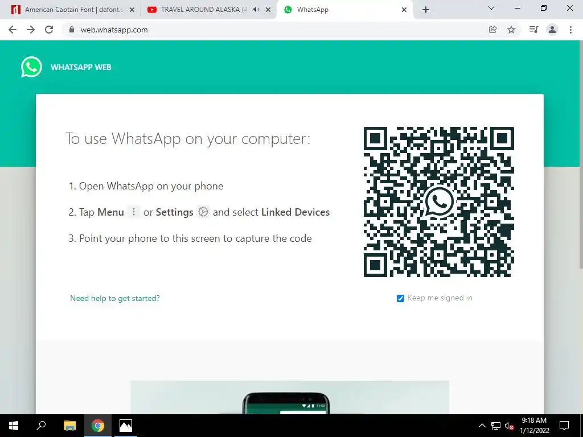Open the notification center icon
This screenshot has width=583, height=437.
[564, 426]
